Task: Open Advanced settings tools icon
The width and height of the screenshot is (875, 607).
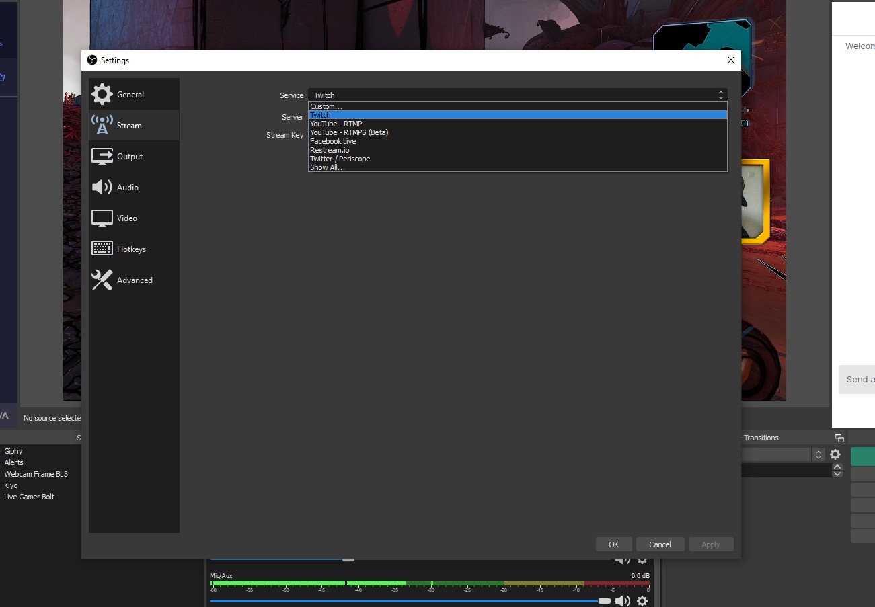Action: pos(102,280)
